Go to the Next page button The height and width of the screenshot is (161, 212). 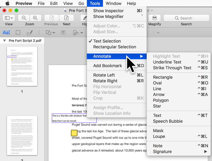[x=66, y=18]
